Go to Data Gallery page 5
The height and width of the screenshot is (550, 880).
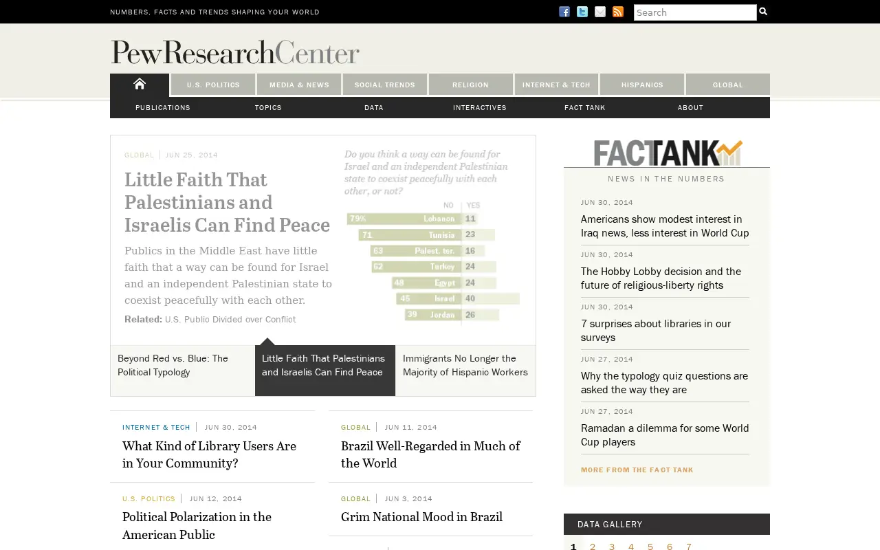click(650, 547)
